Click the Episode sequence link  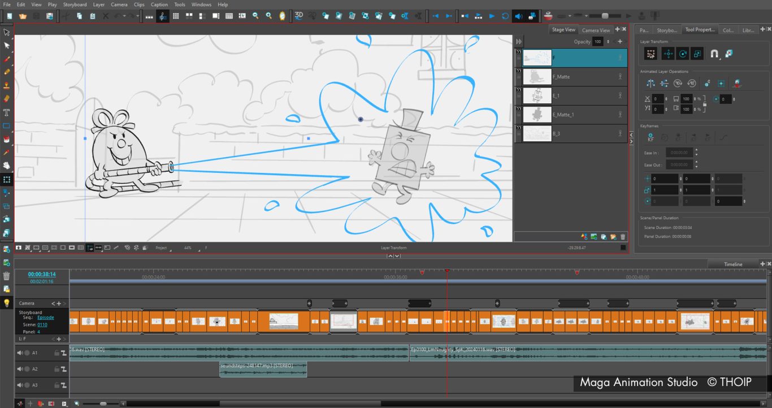pyautogui.click(x=45, y=317)
